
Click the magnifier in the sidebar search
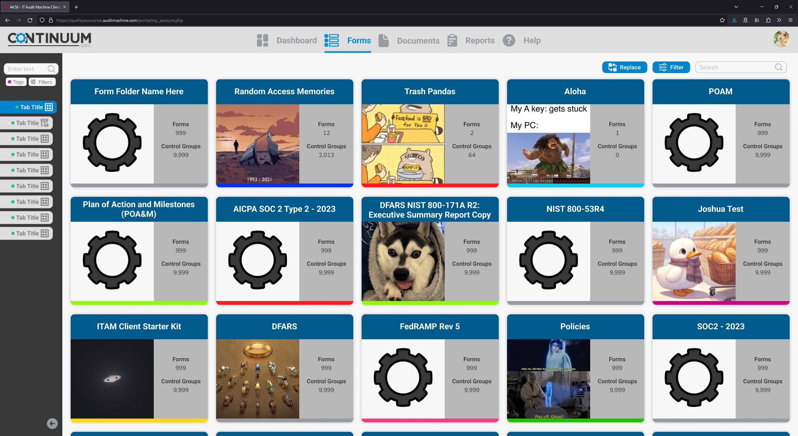tap(52, 69)
